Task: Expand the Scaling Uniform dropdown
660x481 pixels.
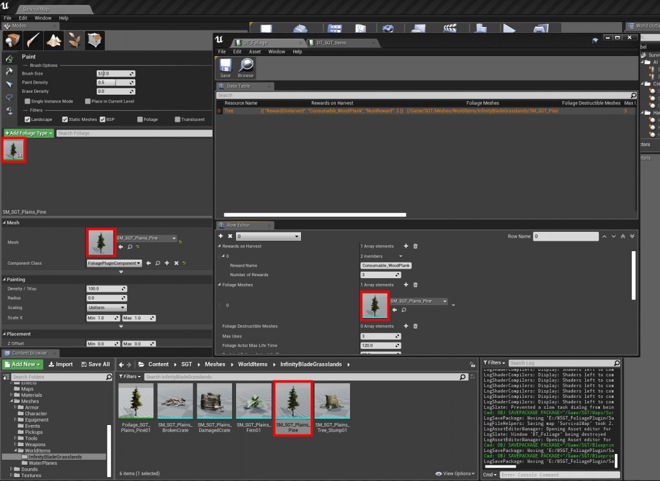Action: 107,308
